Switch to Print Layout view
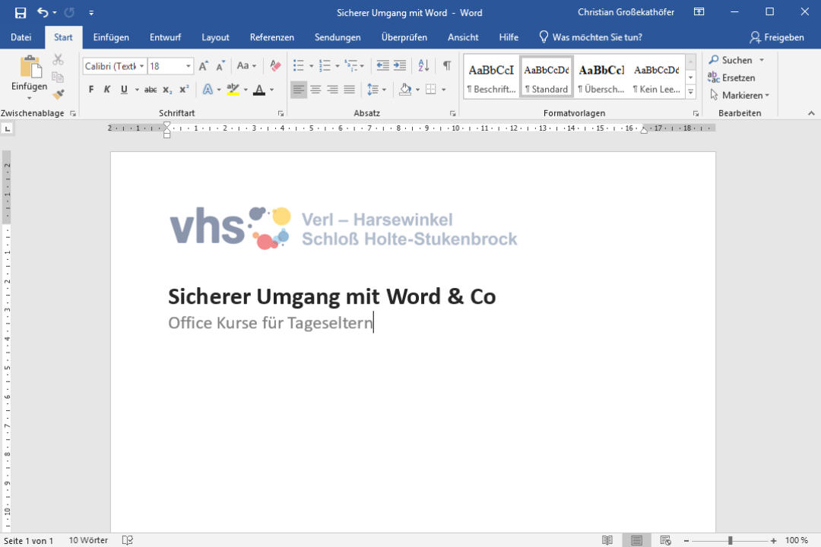This screenshot has height=547, width=821. click(x=637, y=540)
